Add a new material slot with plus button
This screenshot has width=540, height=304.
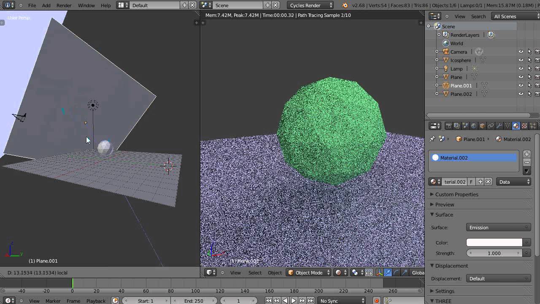click(526, 154)
